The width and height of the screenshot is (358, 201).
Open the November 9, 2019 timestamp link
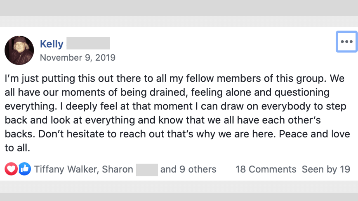[x=78, y=58]
